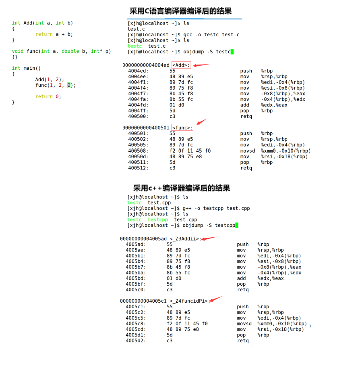
Task: Click the row address 4004f7:
Action: (x=138, y=94)
